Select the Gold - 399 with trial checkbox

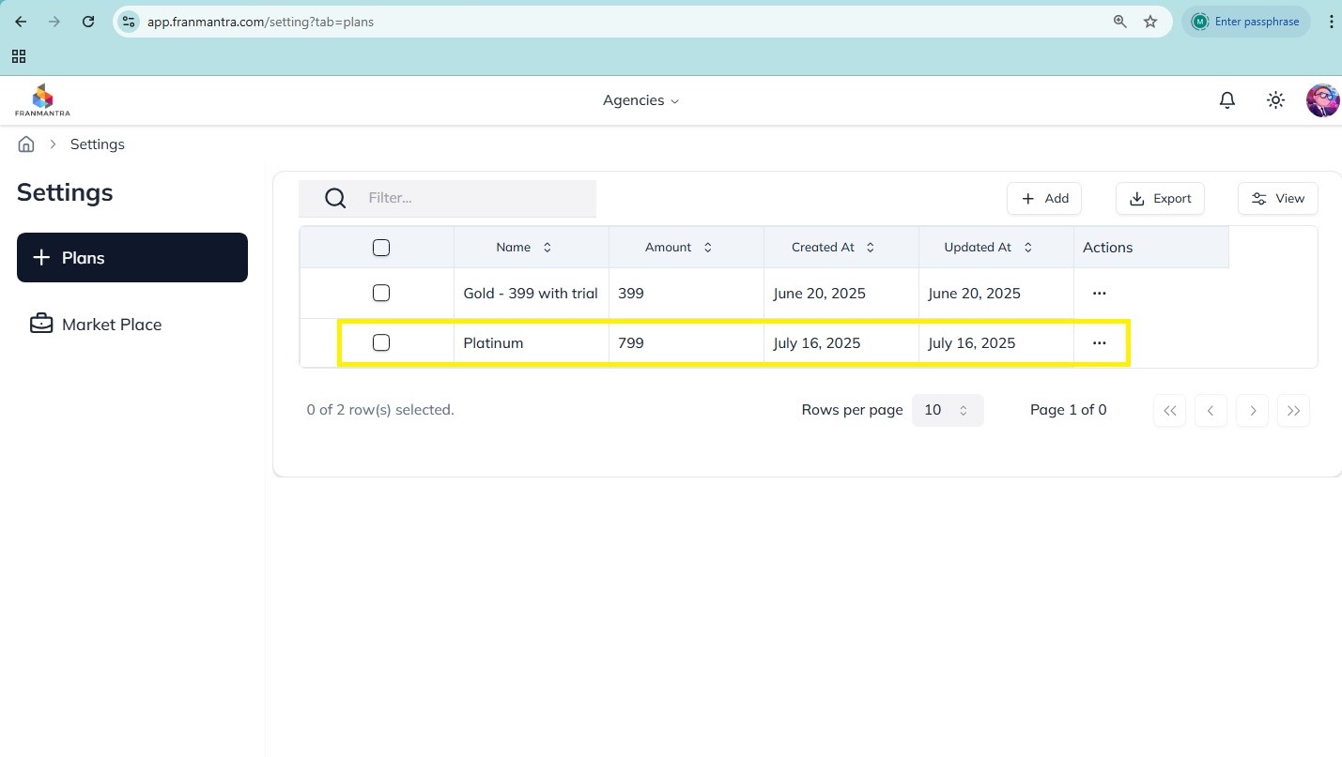tap(380, 294)
